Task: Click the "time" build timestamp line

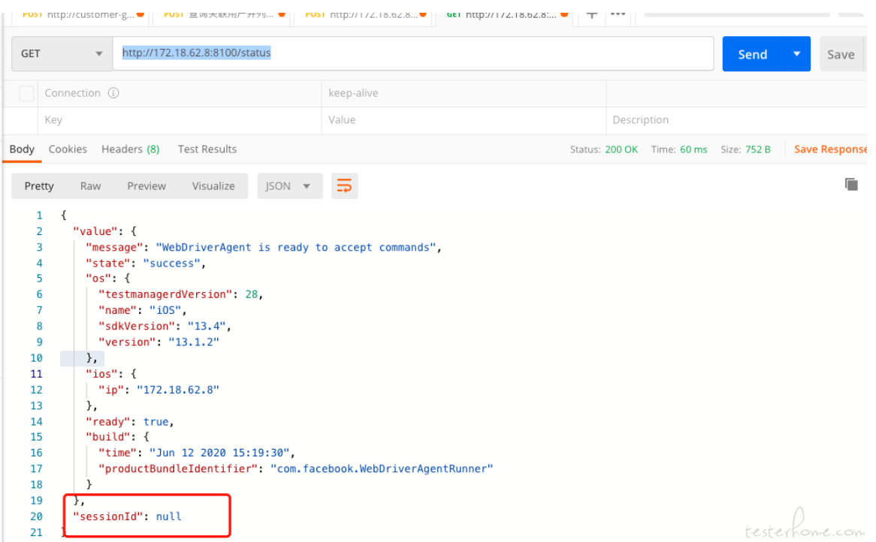Action: point(197,453)
